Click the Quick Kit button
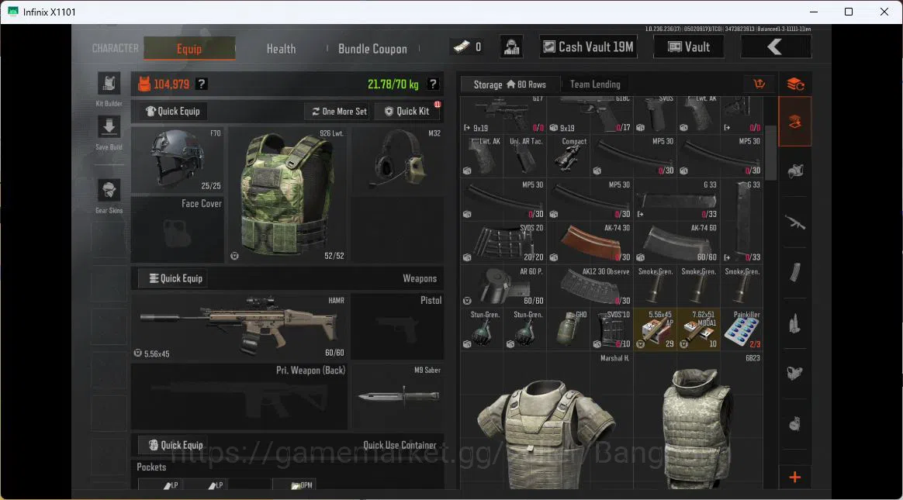 point(407,111)
